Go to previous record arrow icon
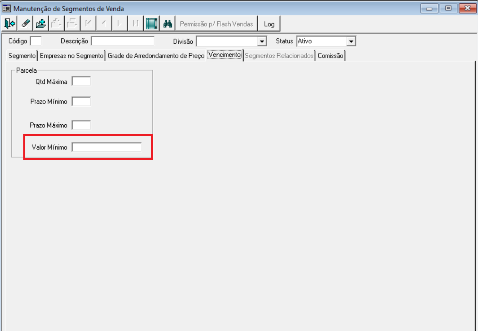 pos(104,24)
